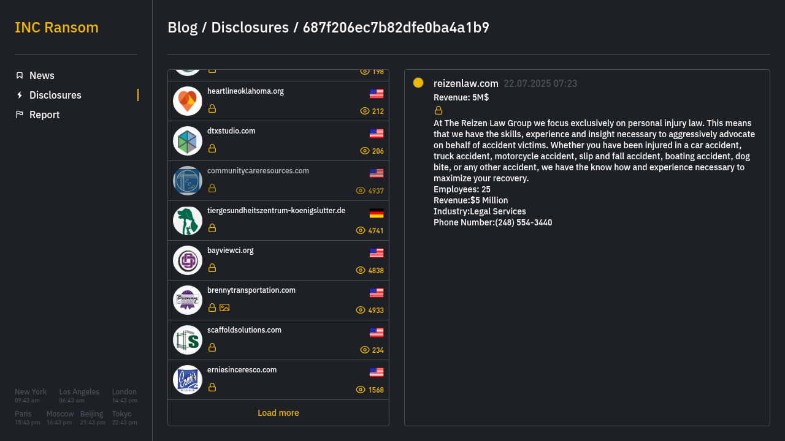Click the lock icon below reizenlaw.com revenue
This screenshot has width=785, height=441.
(438, 110)
